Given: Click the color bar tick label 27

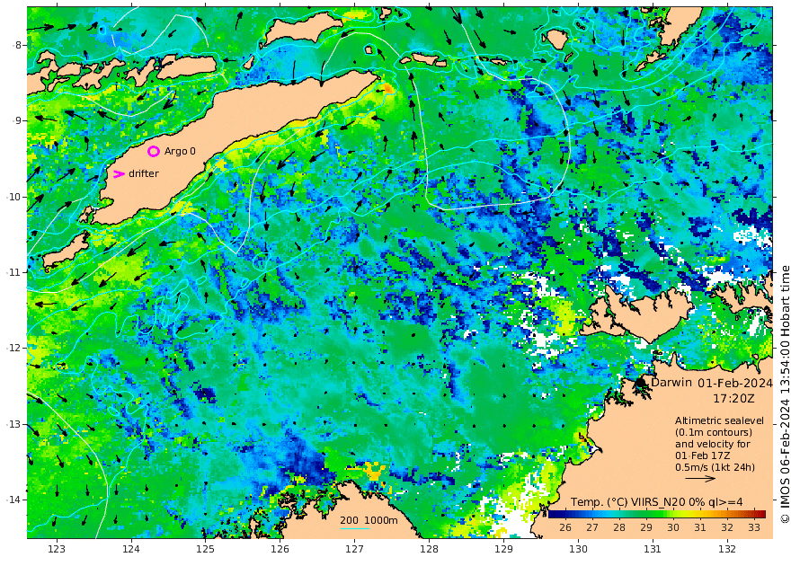Looking at the screenshot, I should (592, 527).
